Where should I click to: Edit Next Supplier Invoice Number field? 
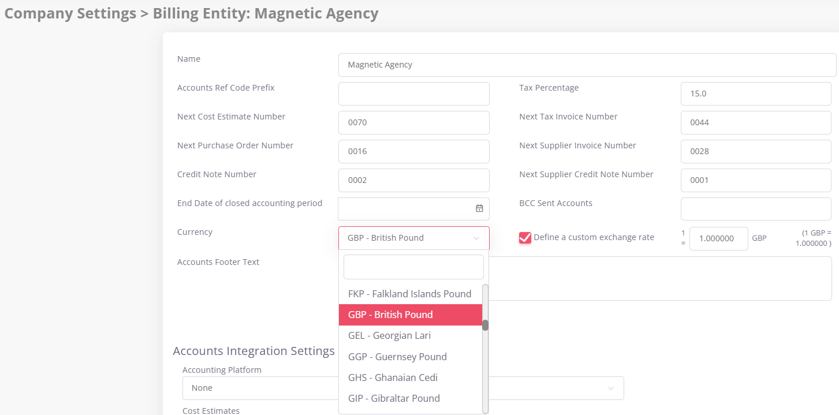point(756,151)
